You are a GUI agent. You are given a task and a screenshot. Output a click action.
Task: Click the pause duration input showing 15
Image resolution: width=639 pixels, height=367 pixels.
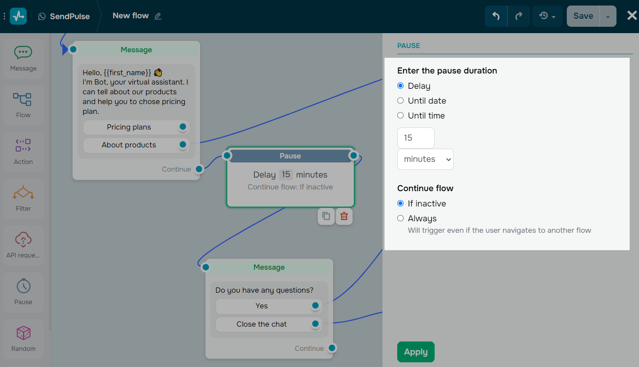(416, 138)
